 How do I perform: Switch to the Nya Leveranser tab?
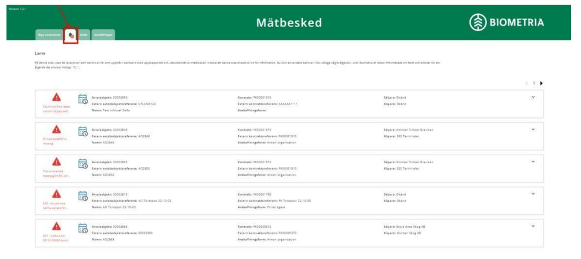pos(48,36)
